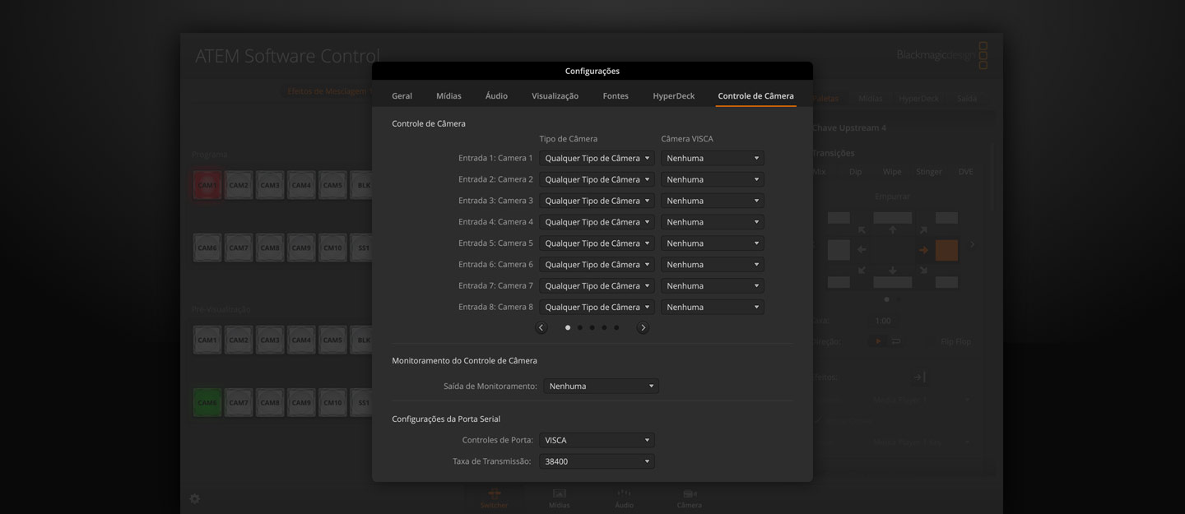This screenshot has height=514, width=1185.
Task: Click the Blackmagicdesign logo
Action: point(941,56)
